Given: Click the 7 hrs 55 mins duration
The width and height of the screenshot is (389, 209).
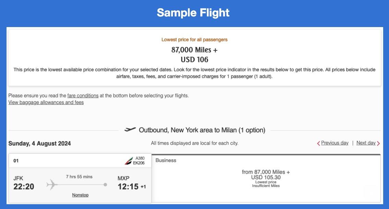Looking at the screenshot, I should 79,177.
